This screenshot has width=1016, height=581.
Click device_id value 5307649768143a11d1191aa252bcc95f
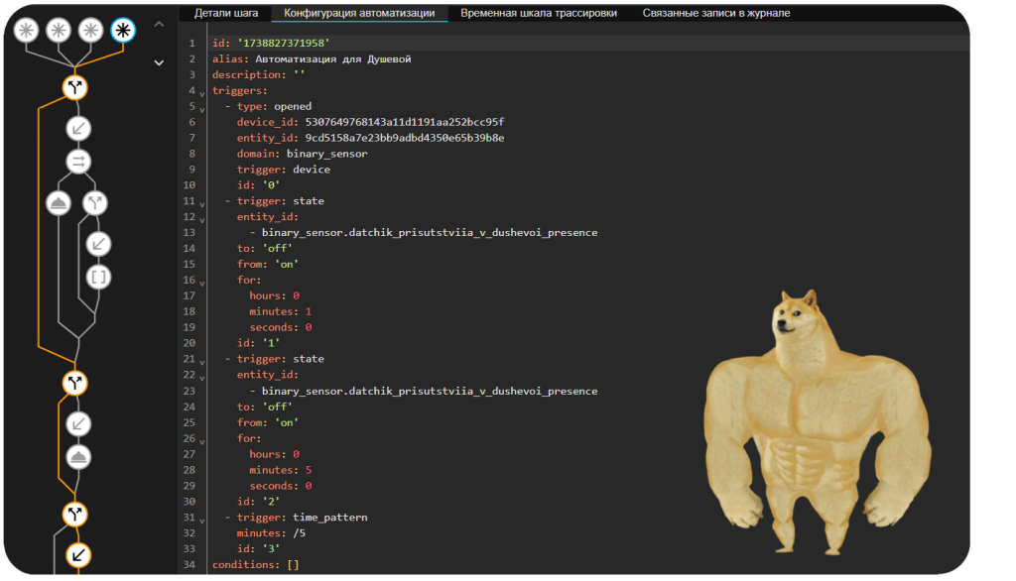coord(405,122)
